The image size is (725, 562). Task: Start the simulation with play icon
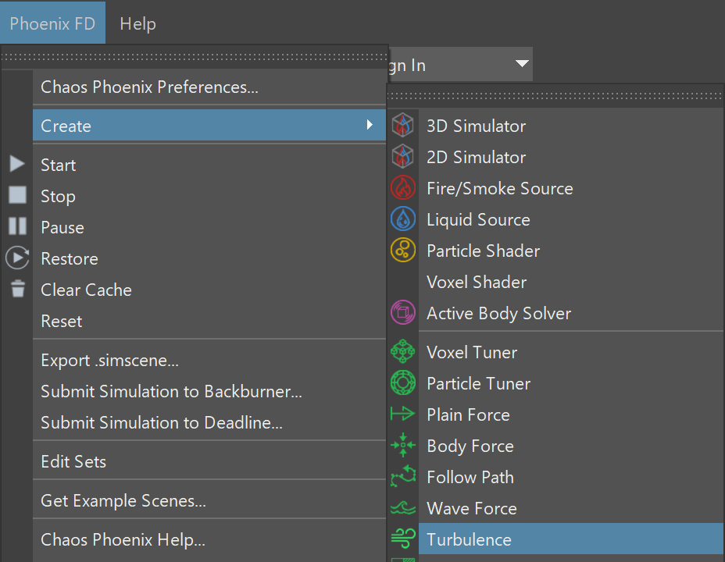point(17,164)
